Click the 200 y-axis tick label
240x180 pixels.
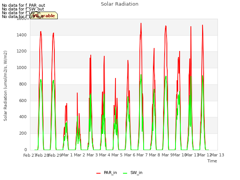click(23, 133)
